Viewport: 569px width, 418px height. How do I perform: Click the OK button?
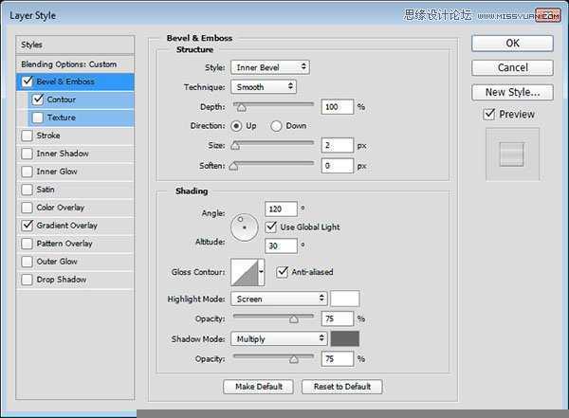coord(512,44)
